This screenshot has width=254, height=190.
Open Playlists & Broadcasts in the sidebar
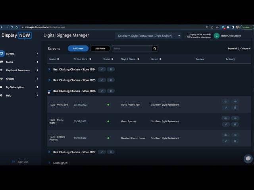[19, 70]
